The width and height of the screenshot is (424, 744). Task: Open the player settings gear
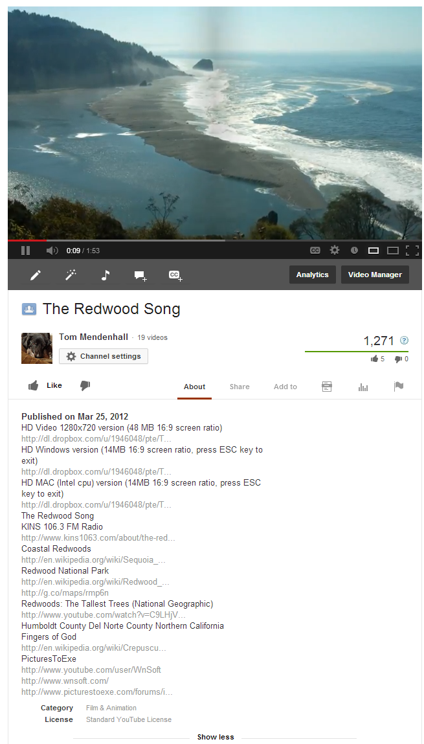coord(335,250)
